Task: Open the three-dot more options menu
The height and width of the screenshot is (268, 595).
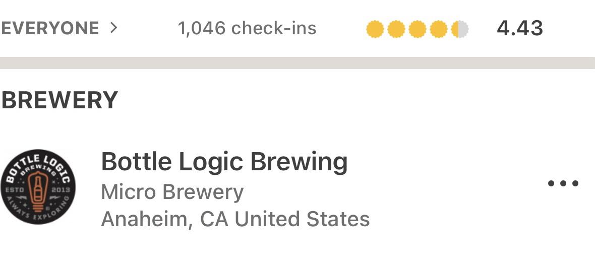Action: tap(563, 183)
